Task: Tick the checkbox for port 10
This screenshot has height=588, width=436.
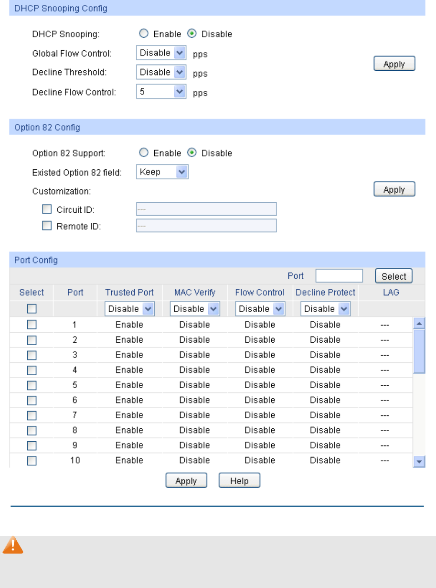Action: click(x=32, y=460)
